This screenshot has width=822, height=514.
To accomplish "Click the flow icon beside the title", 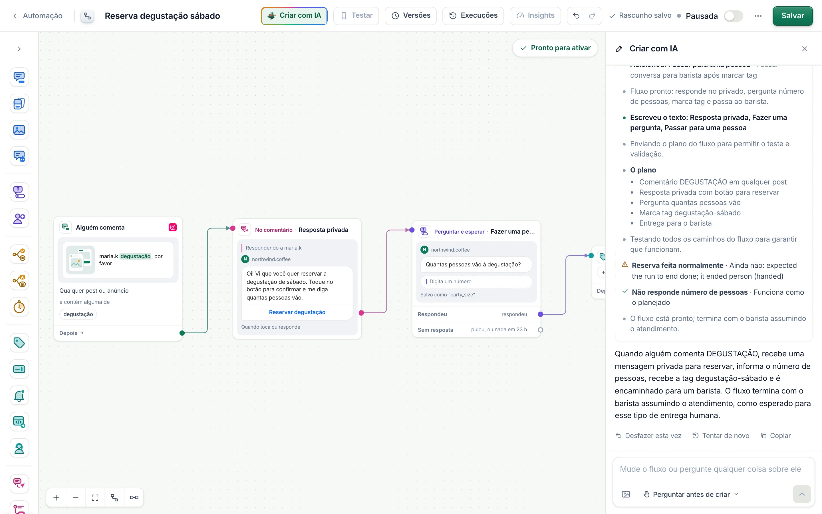I will 87,16.
